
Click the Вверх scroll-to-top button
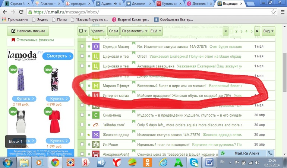point(16,142)
